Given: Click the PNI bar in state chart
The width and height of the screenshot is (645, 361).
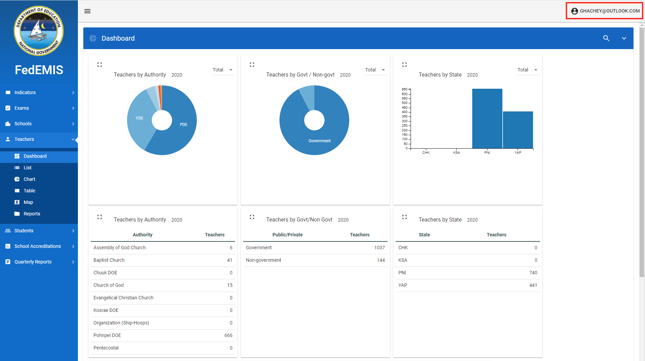Looking at the screenshot, I should pos(487,119).
